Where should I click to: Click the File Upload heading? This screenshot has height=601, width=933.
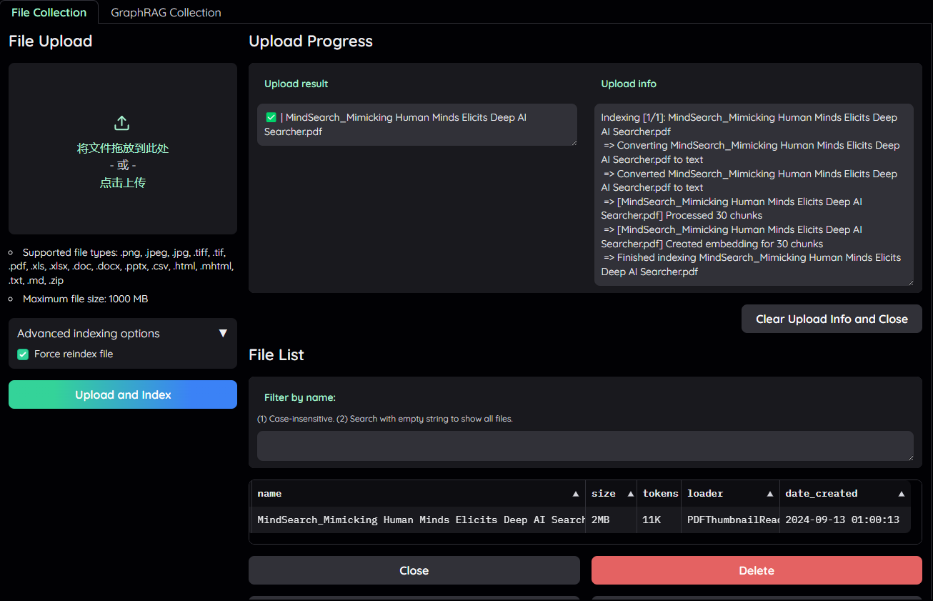[51, 41]
